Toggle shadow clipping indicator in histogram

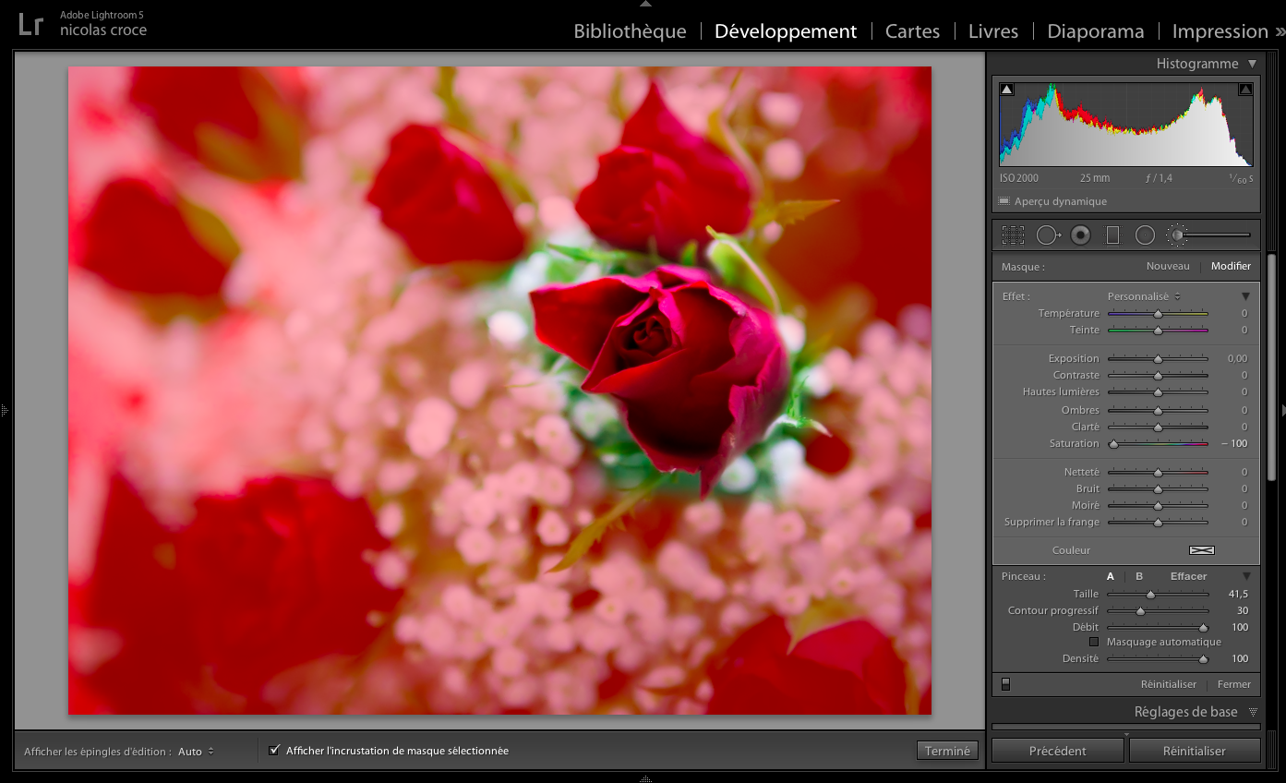tap(1007, 90)
